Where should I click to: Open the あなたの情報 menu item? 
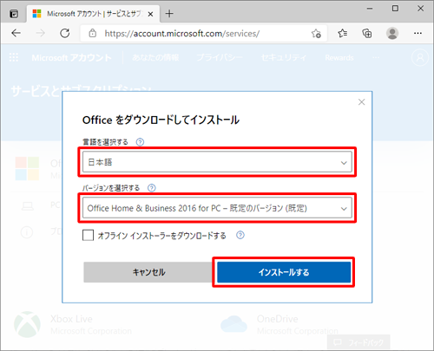155,58
